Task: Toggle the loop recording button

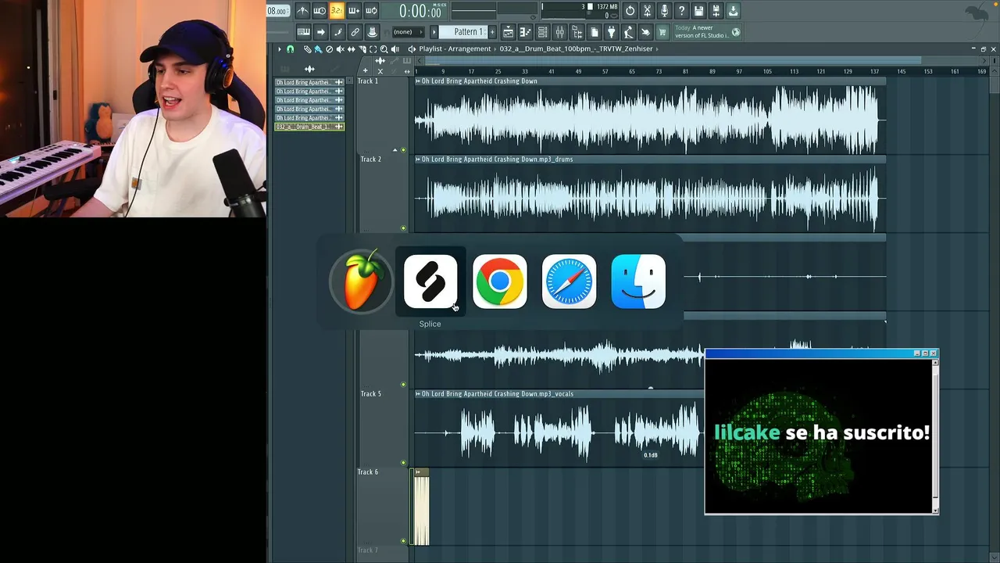Action: (371, 11)
